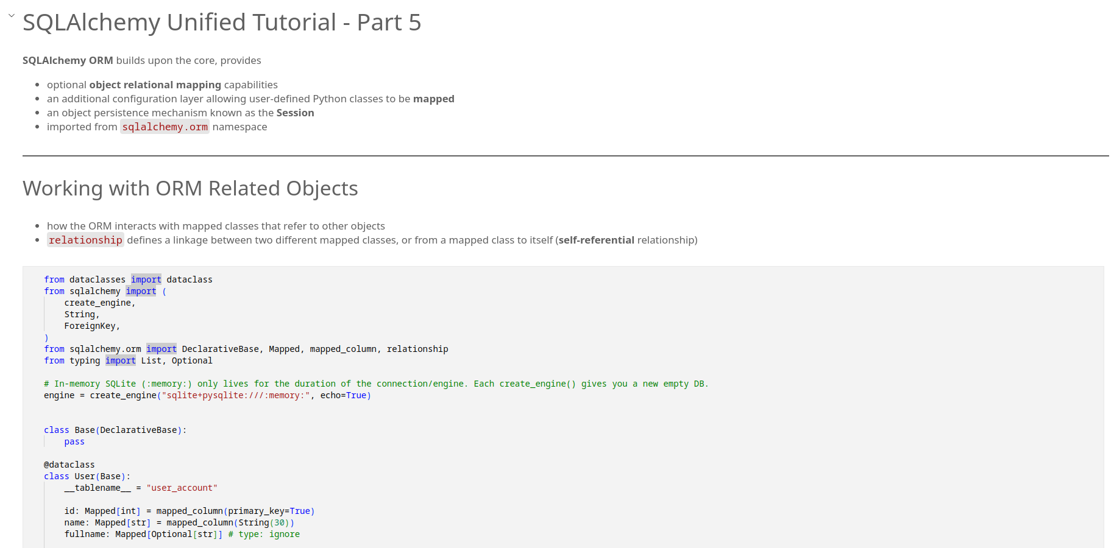The height and width of the screenshot is (548, 1114).
Task: Click the bullet mentioning object relational mapping
Action: point(155,85)
